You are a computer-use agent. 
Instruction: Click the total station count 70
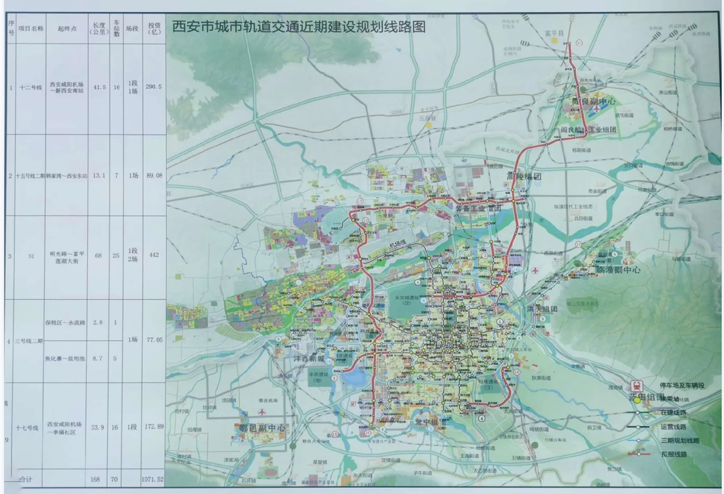pos(114,480)
